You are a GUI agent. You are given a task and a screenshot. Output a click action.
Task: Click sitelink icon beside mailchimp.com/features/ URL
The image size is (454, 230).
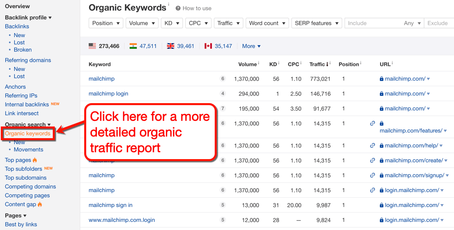[373, 123]
